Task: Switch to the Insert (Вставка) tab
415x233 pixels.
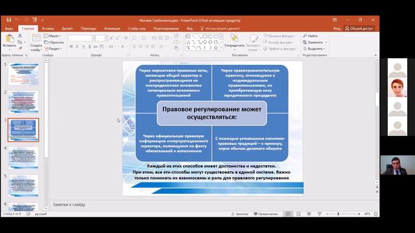Action: (x=48, y=28)
